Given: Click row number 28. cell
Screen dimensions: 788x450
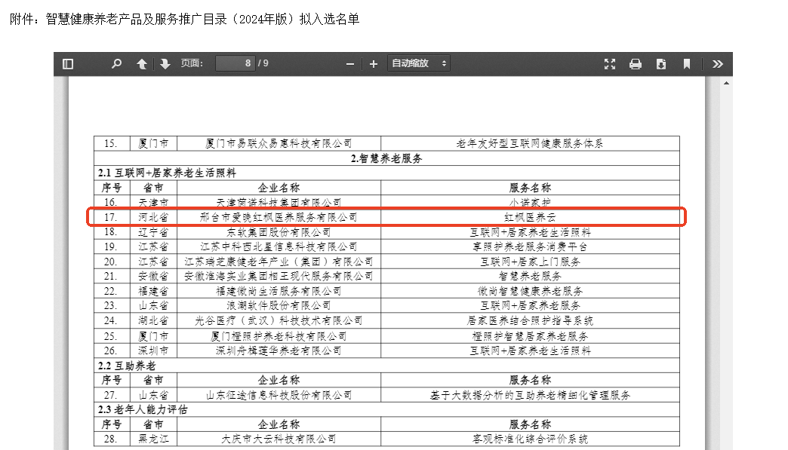Looking at the screenshot, I should 110,439.
